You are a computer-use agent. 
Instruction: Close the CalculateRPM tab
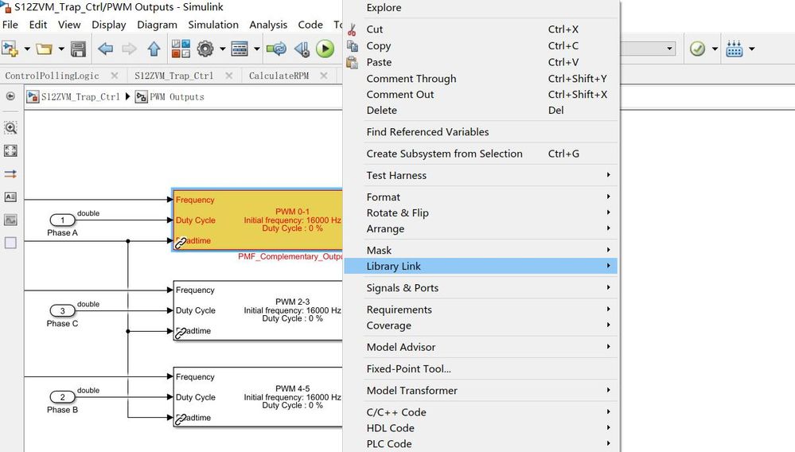pyautogui.click(x=324, y=76)
